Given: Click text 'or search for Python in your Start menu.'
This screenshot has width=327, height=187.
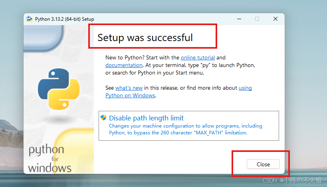Looking at the screenshot, I should point(155,73).
